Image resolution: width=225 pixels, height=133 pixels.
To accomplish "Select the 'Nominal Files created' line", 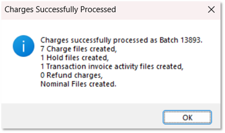I will click(78, 84).
